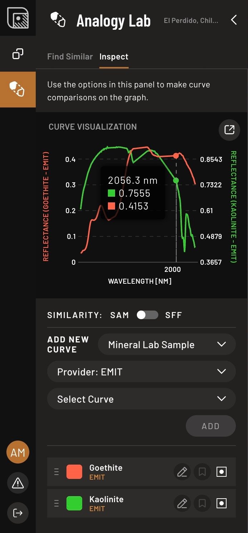This screenshot has height=533, width=248.
Task: Click the green Kaolinite point on graph
Action: pyautogui.click(x=176, y=180)
